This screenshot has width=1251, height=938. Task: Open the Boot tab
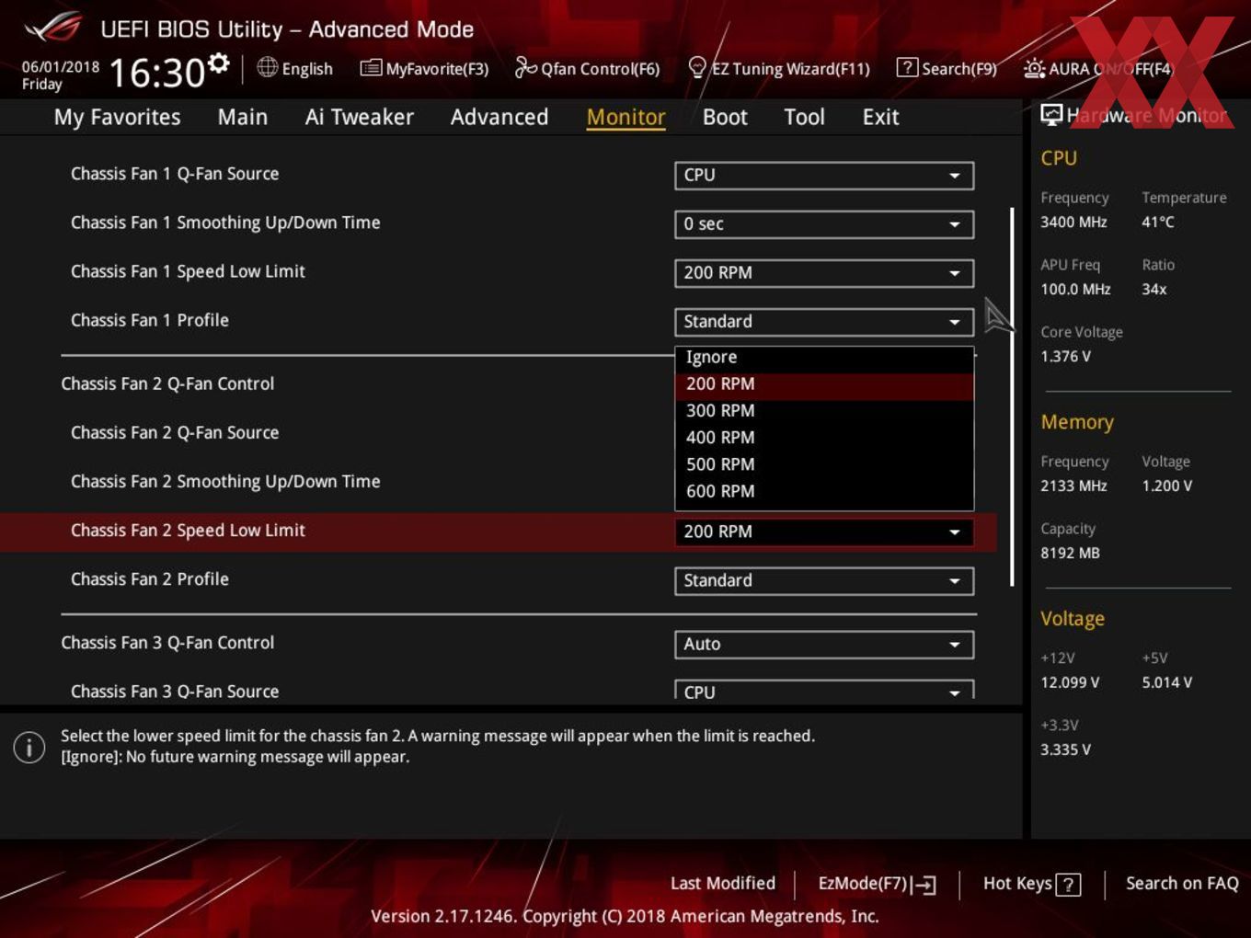click(725, 117)
